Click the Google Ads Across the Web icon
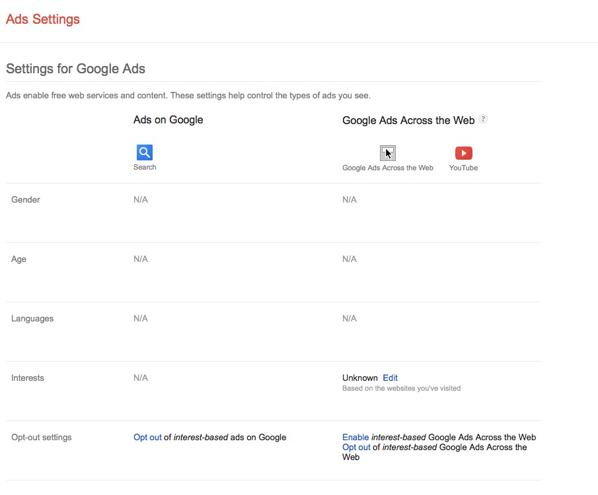 coord(388,153)
